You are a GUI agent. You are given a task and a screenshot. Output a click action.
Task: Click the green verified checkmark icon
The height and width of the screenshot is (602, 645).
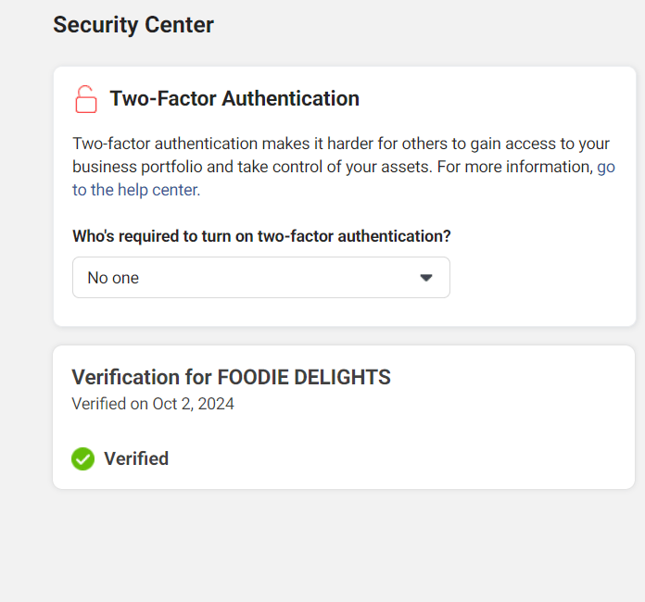83,458
